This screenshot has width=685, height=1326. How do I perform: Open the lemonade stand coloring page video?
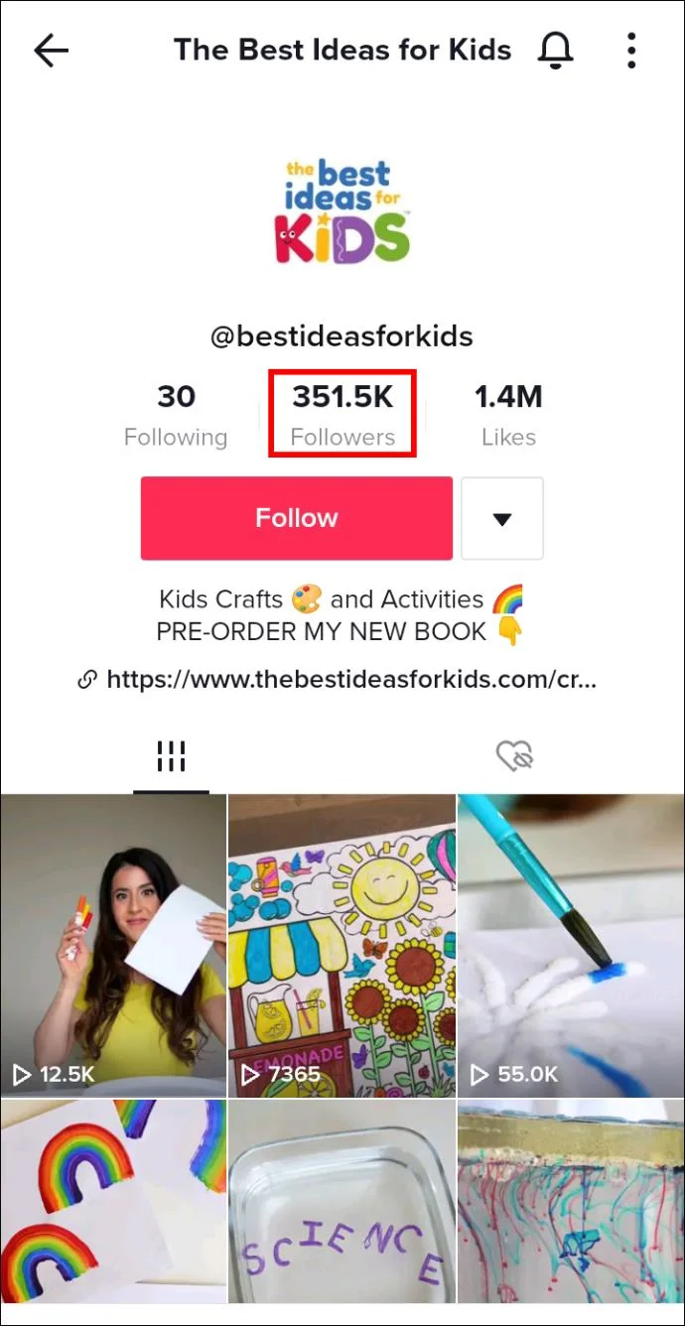coord(342,945)
